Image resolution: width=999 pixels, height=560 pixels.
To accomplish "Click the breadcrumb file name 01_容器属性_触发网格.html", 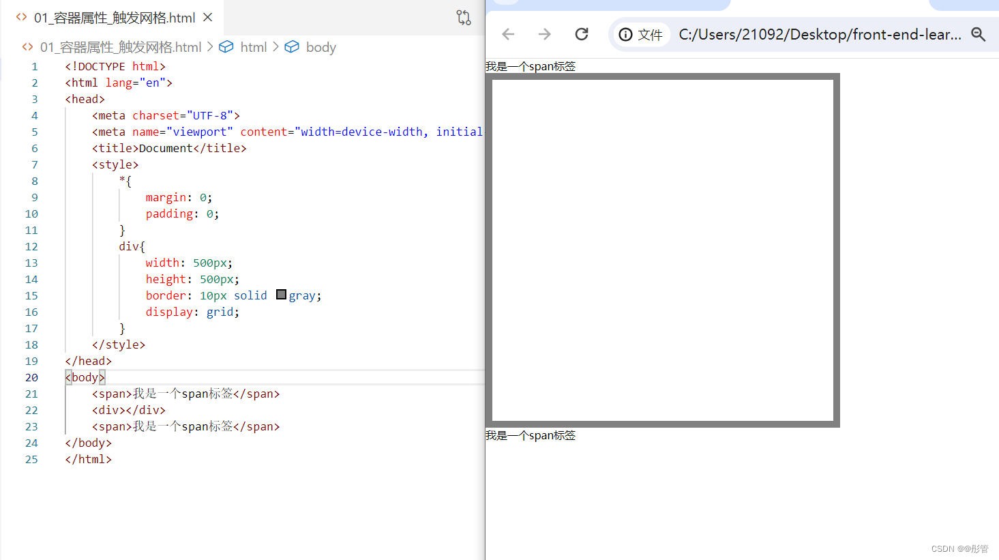I will (121, 47).
